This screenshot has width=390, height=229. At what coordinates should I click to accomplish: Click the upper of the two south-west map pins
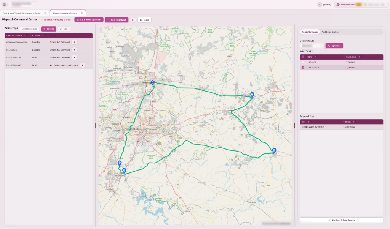(120, 163)
